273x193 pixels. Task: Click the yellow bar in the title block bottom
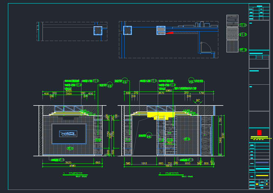point(262,176)
